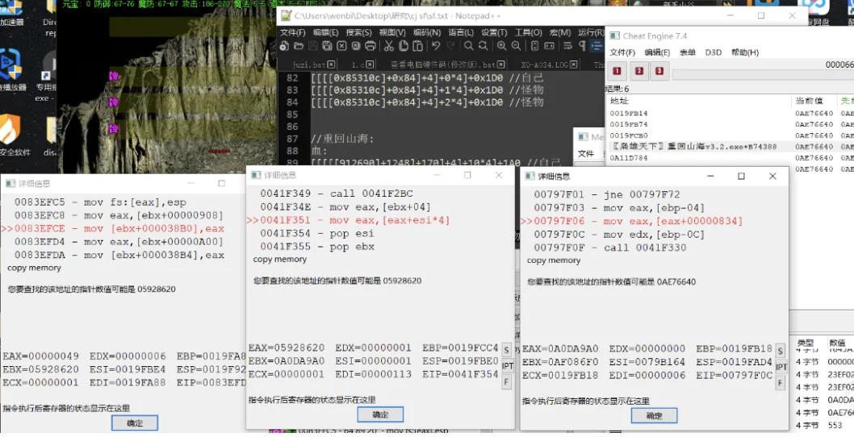Open Notepad++ 编码(N) menu
The image size is (854, 437).
pyautogui.click(x=426, y=32)
